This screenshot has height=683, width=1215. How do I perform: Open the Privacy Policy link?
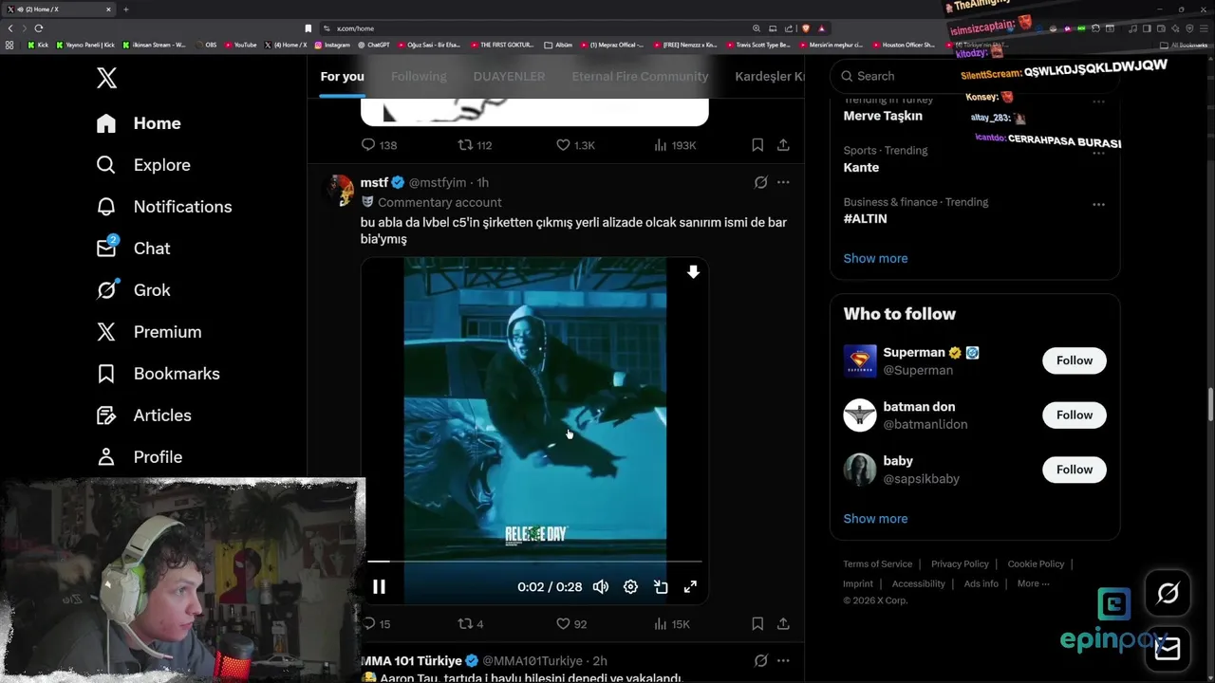(x=960, y=564)
